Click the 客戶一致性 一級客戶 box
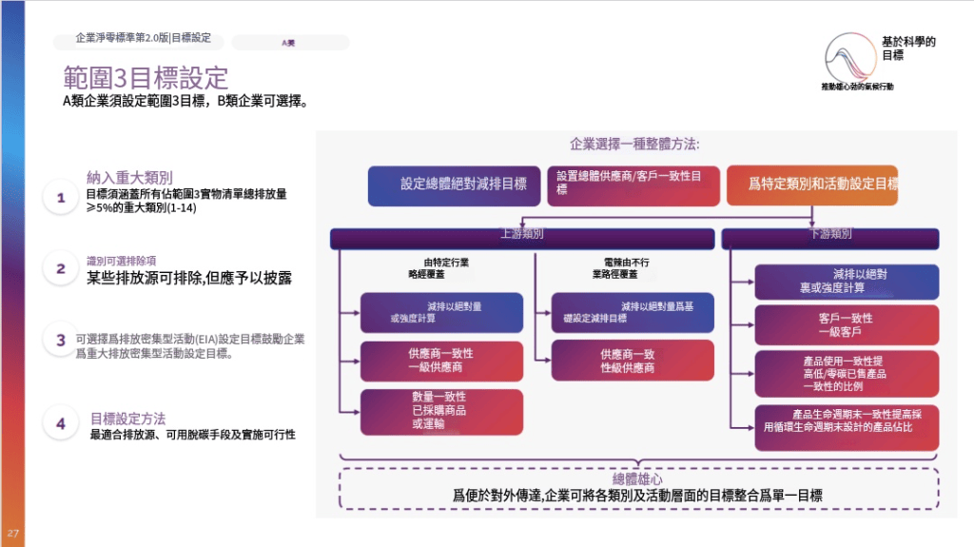 [846, 323]
